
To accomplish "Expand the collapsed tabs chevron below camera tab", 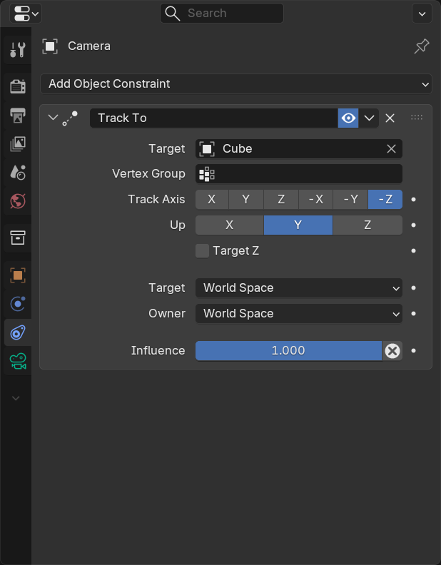I will pos(16,398).
